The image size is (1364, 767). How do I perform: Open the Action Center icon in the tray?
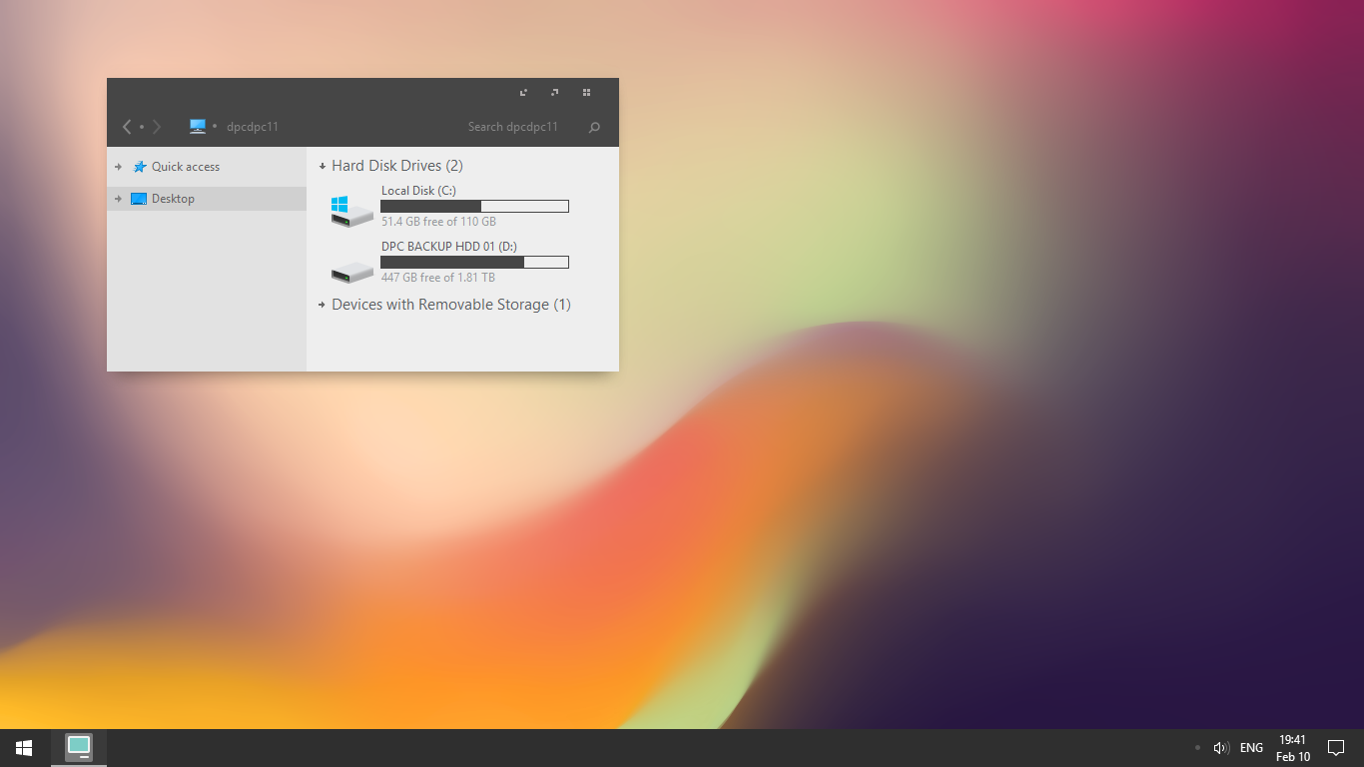point(1336,747)
